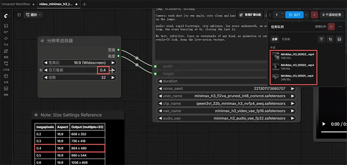Screen dimensions: 347x165
Task: Open the 模型 models sidebar panel
Action: [x=6, y=53]
